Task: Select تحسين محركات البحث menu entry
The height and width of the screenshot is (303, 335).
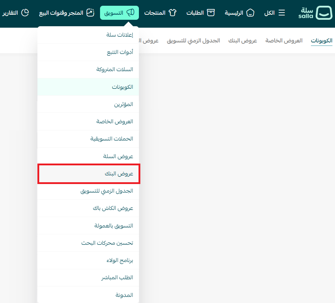Action: click(x=107, y=243)
